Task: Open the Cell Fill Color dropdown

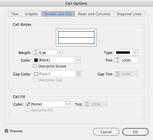Action: pyautogui.click(x=48, y=104)
